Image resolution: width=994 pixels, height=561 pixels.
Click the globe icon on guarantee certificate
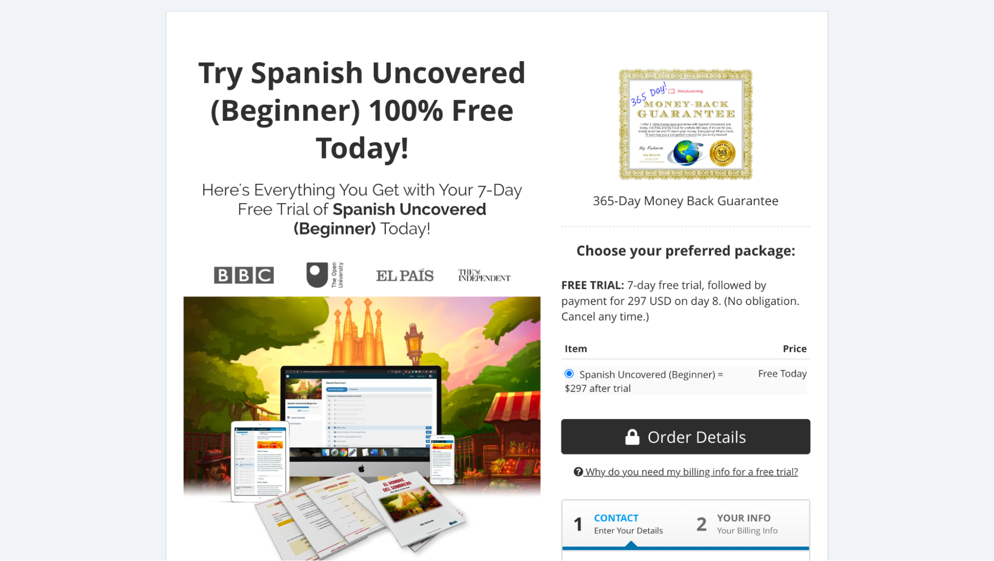pyautogui.click(x=686, y=153)
